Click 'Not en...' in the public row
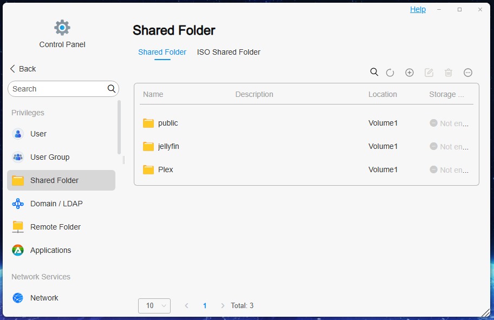Image resolution: width=494 pixels, height=320 pixels. coord(454,123)
